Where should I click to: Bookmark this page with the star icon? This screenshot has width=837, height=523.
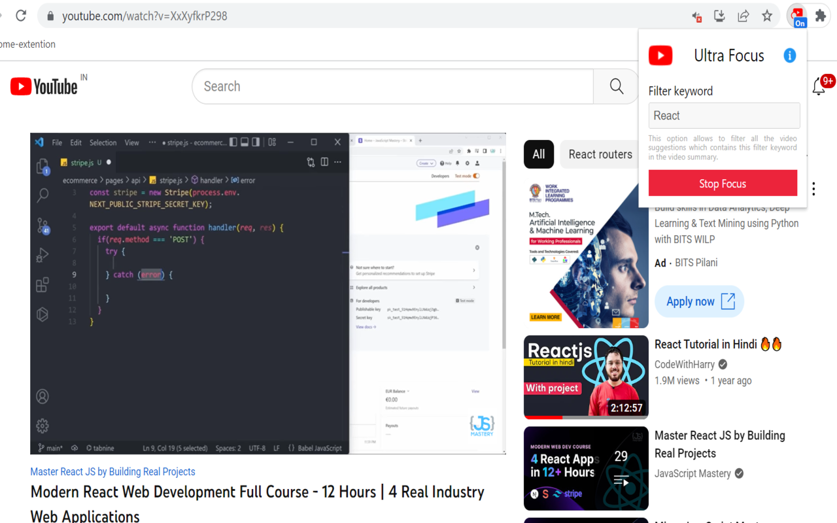767,16
